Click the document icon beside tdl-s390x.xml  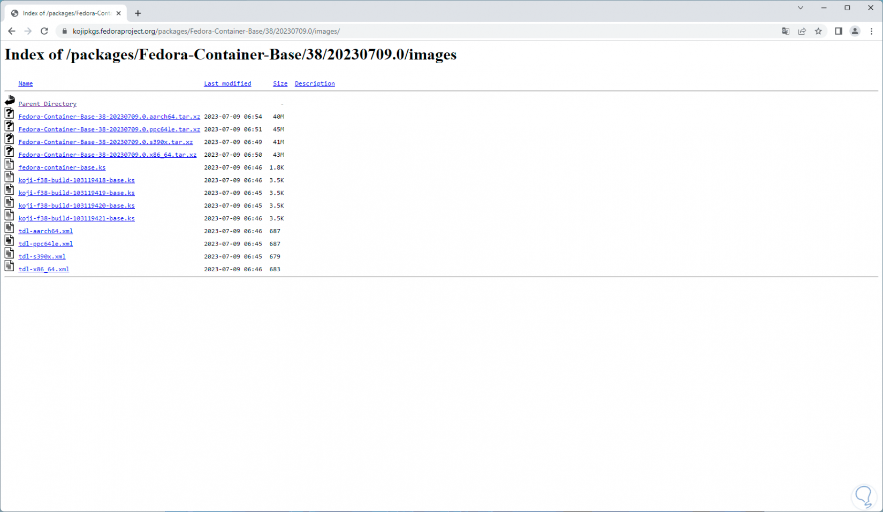[10, 253]
